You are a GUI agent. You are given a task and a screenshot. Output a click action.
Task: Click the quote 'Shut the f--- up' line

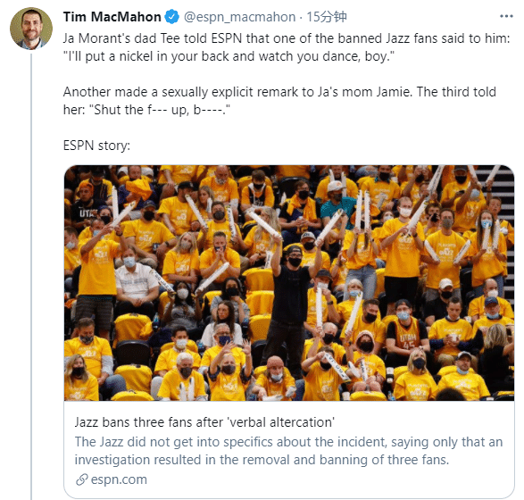click(x=146, y=110)
